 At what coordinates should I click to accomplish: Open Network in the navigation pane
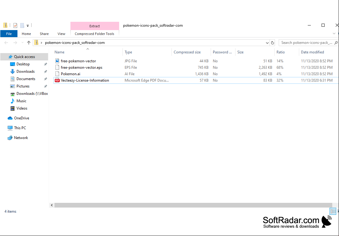21,138
